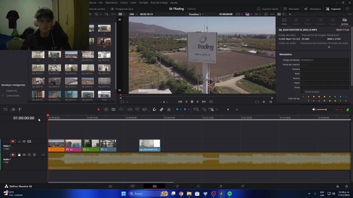Jump to the last frame
The height and width of the screenshot is (198, 353).
[x=204, y=102]
